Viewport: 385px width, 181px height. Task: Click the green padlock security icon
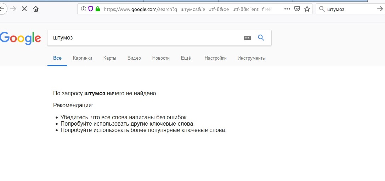(98, 9)
